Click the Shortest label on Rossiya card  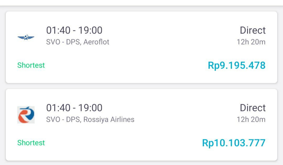point(31,143)
